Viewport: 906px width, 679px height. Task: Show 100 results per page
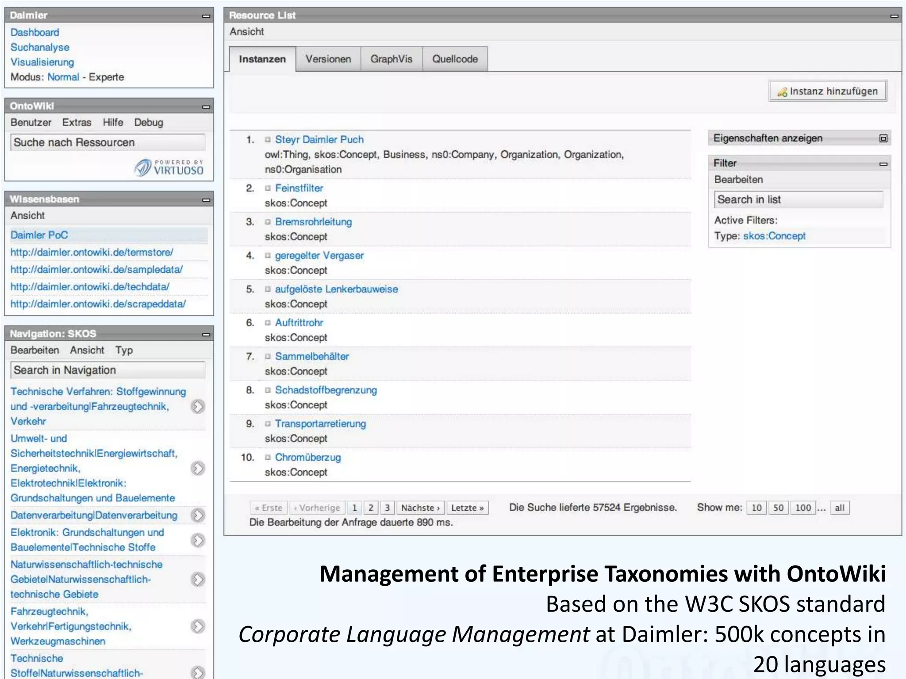click(x=803, y=508)
